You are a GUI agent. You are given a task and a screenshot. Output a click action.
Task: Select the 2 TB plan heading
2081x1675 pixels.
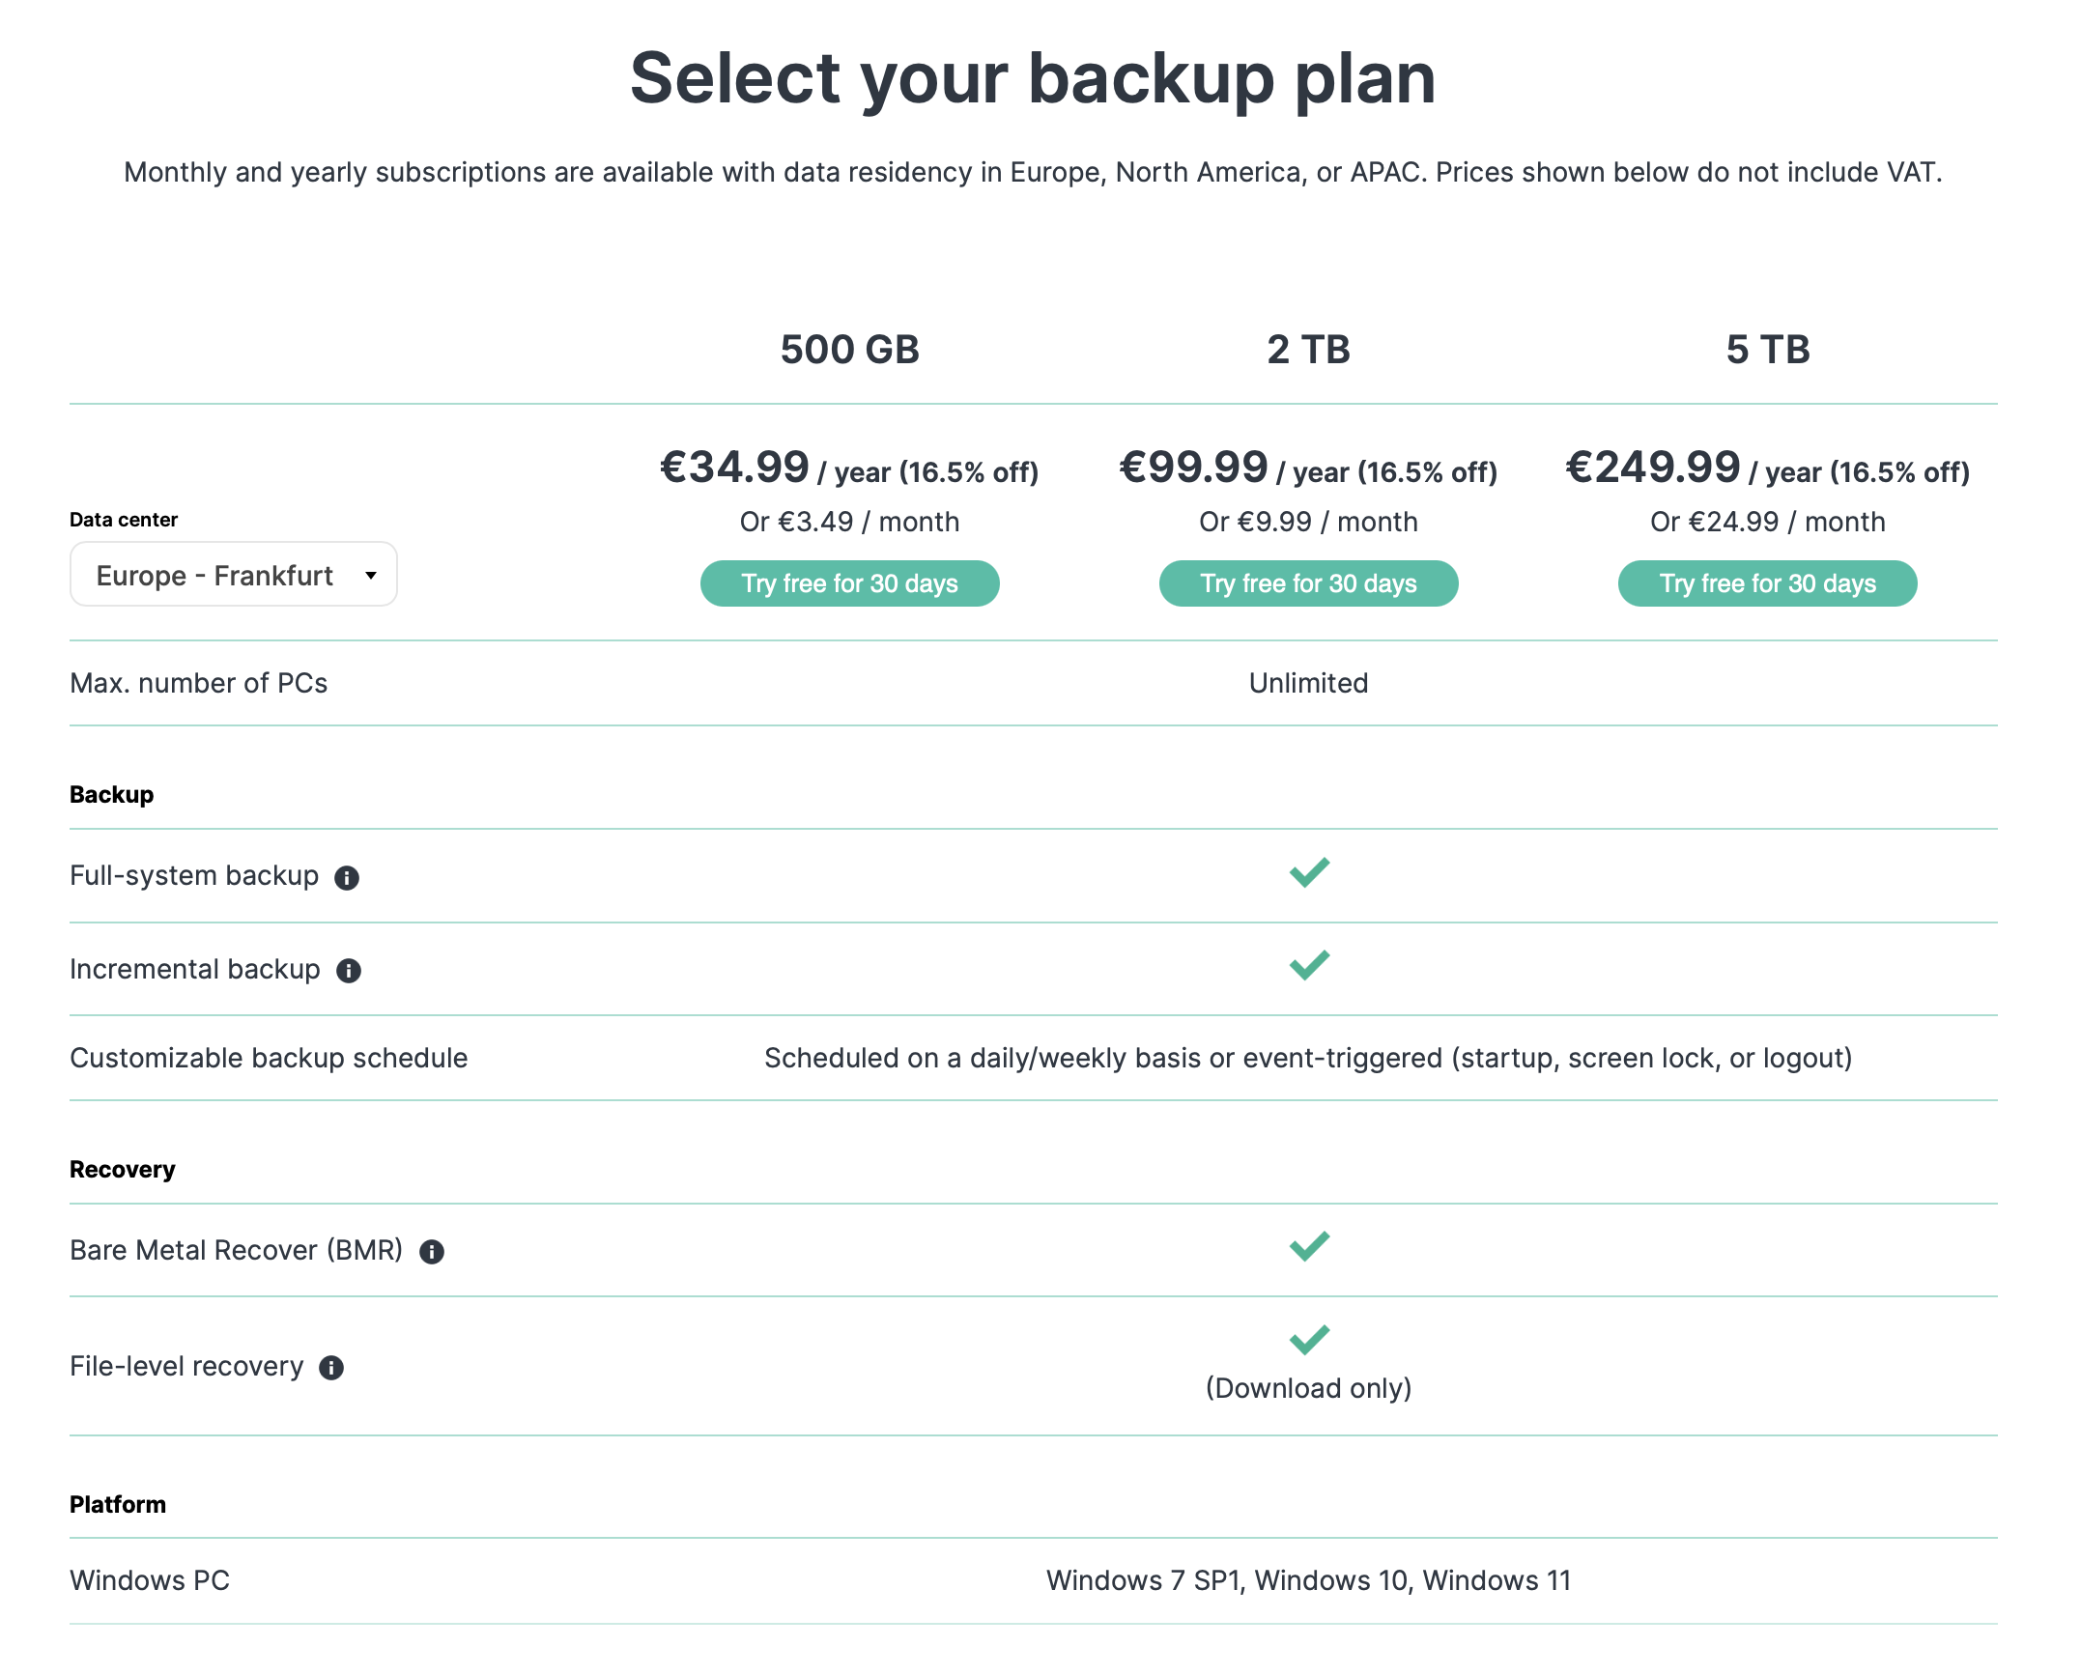[x=1309, y=350]
